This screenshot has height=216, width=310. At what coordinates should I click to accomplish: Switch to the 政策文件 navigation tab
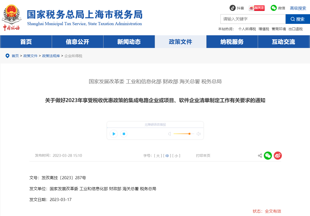181,41
